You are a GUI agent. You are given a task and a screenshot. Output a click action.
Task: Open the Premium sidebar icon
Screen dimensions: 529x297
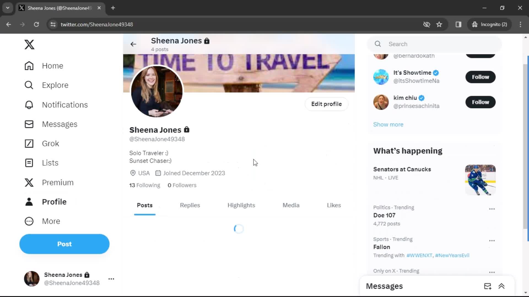29,182
